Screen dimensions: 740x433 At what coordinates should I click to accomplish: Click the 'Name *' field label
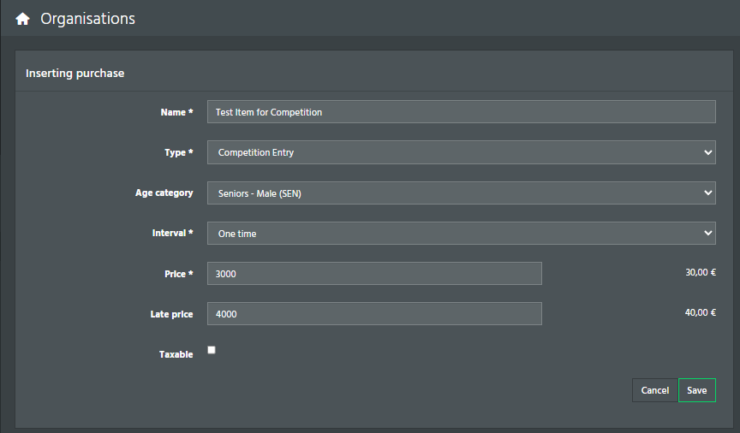[x=176, y=112]
